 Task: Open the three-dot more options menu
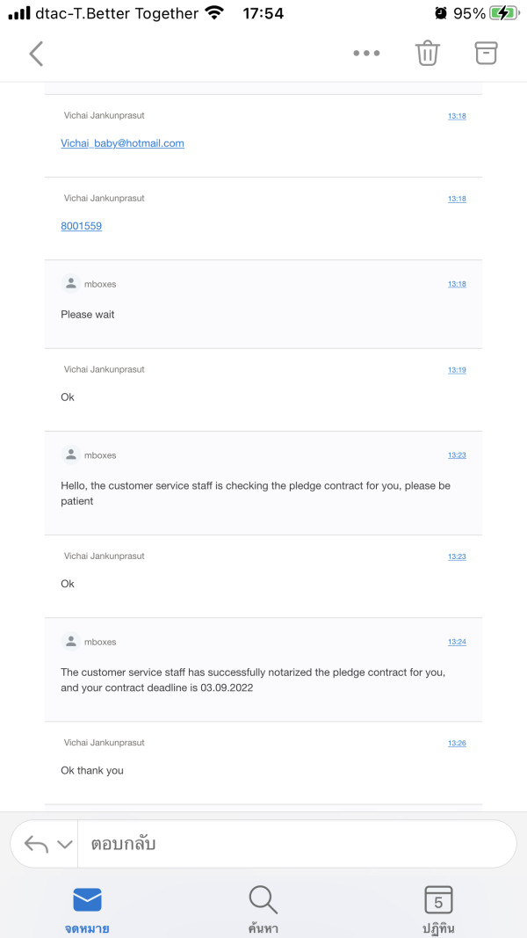tap(366, 54)
